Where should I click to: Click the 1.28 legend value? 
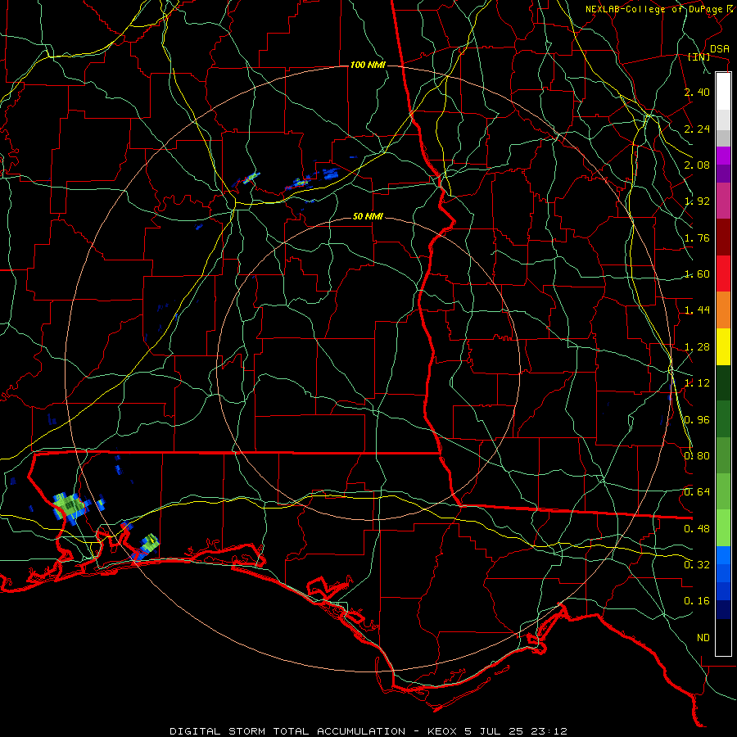tap(697, 347)
